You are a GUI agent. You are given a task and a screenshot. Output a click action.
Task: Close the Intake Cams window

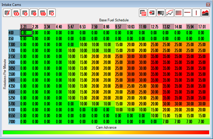[208, 5]
